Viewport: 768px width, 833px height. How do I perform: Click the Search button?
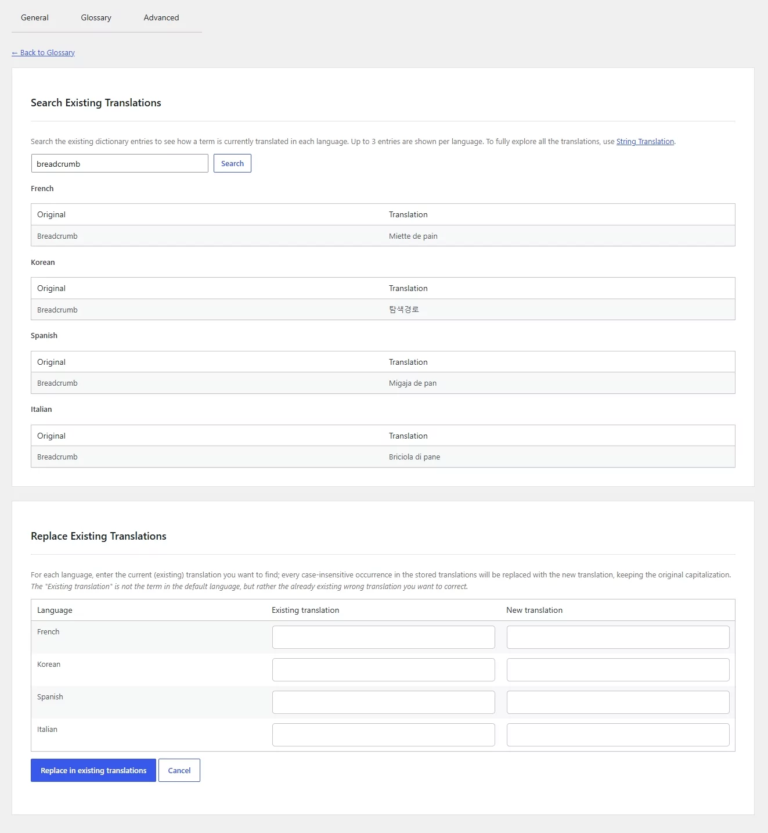pos(232,163)
